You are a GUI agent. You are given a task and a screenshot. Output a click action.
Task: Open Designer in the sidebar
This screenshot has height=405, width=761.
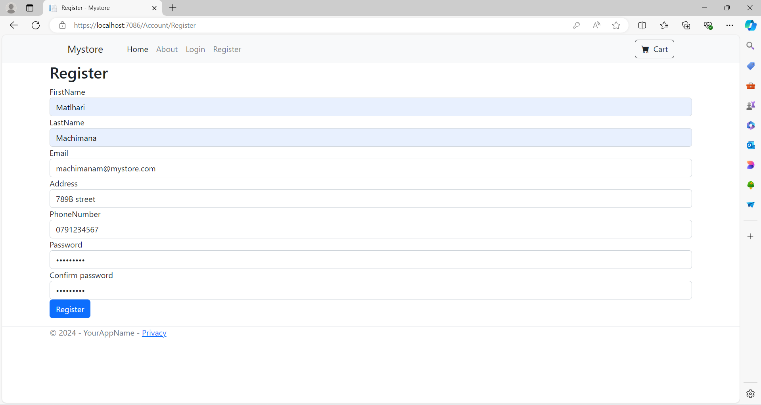click(x=750, y=165)
